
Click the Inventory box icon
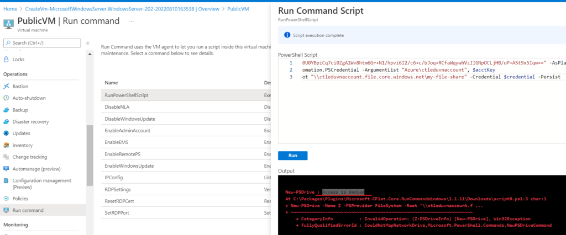pyautogui.click(x=6, y=145)
